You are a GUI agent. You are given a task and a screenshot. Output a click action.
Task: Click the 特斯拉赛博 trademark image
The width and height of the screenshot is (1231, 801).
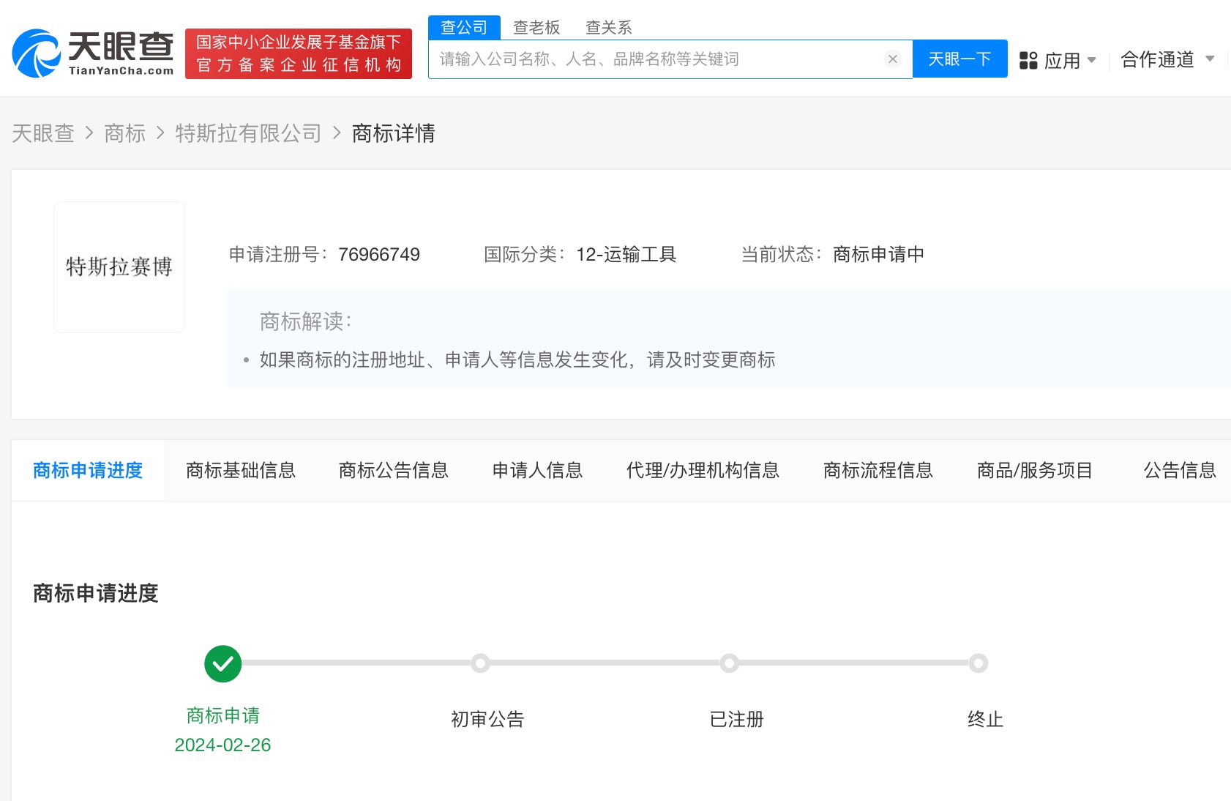coord(119,267)
